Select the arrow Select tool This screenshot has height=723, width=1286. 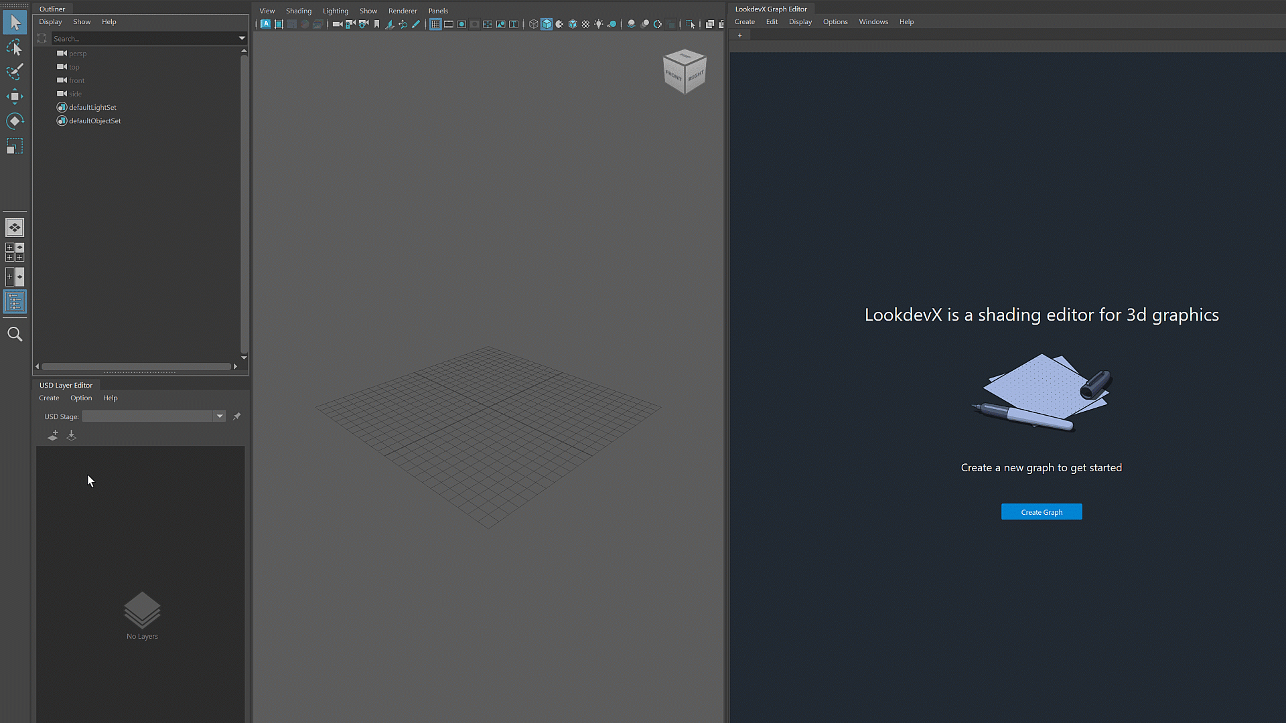tap(15, 23)
